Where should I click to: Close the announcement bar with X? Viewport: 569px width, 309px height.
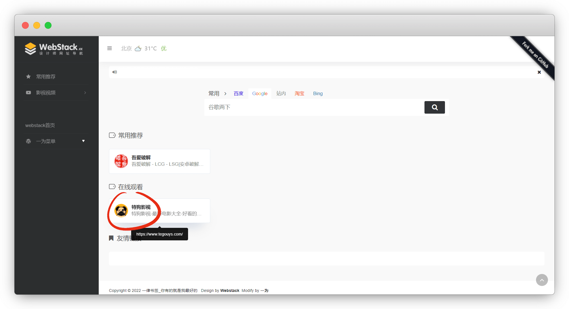pyautogui.click(x=539, y=72)
